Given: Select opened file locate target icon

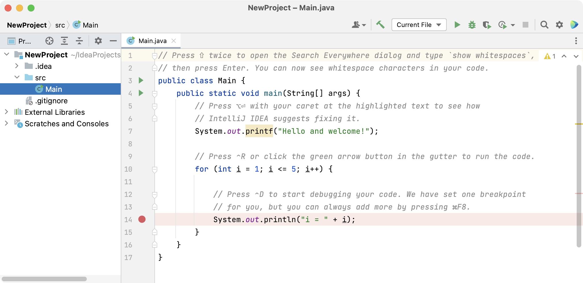Looking at the screenshot, I should 49,41.
